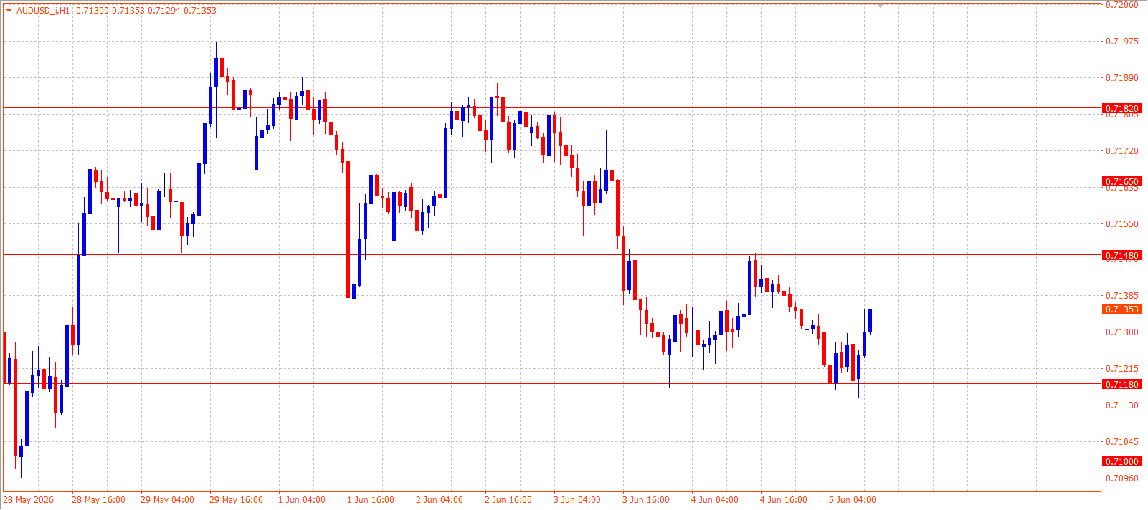1148x510 pixels.
Task: Click the 2 Jun 04:00 time axis label
Action: click(x=440, y=500)
